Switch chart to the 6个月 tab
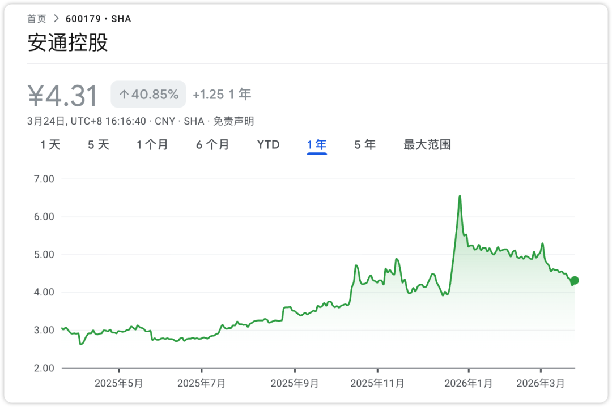Image resolution: width=612 pixels, height=407 pixels. (x=212, y=145)
